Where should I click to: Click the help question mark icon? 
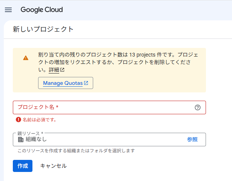[x=198, y=107]
